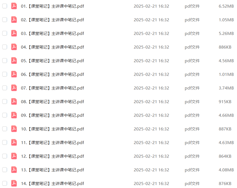Enable the checkbox beside file 08
This screenshot has width=237, height=188.
[x=5, y=102]
